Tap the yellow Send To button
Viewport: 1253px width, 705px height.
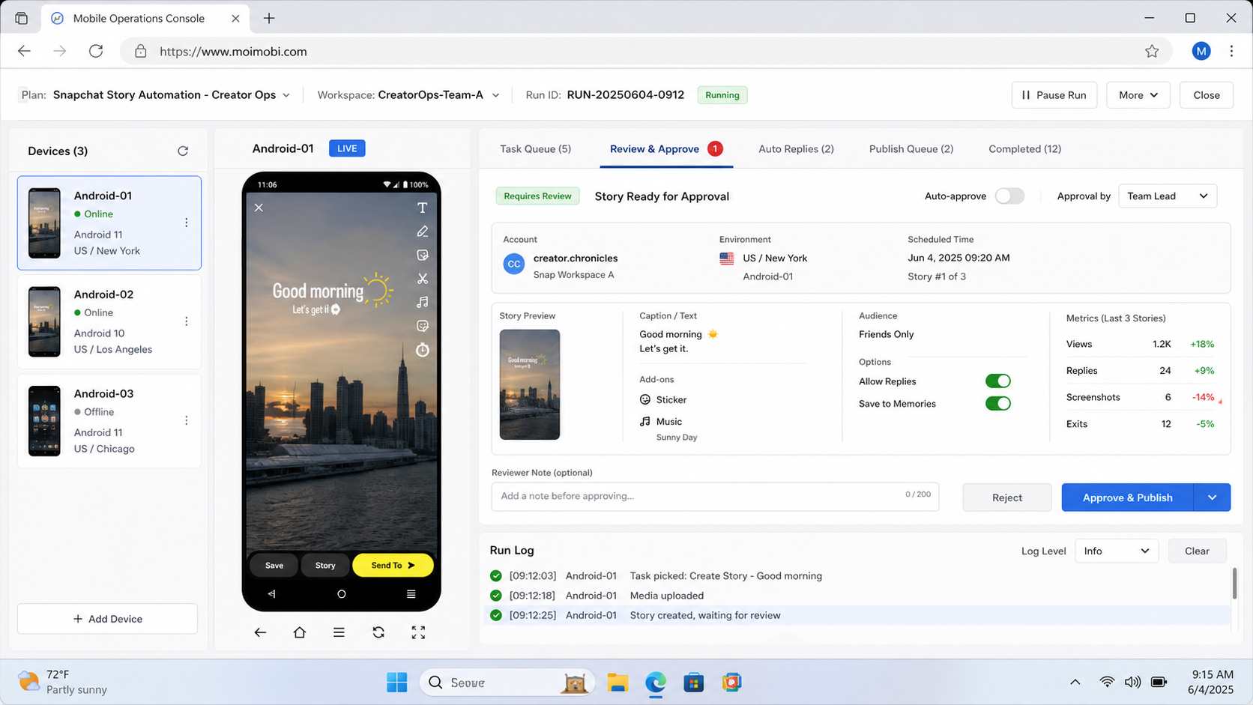pyautogui.click(x=393, y=566)
